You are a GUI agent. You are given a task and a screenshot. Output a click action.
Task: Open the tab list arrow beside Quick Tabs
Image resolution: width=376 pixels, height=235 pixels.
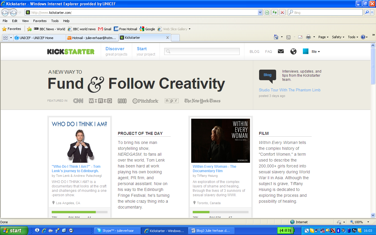point(11,38)
